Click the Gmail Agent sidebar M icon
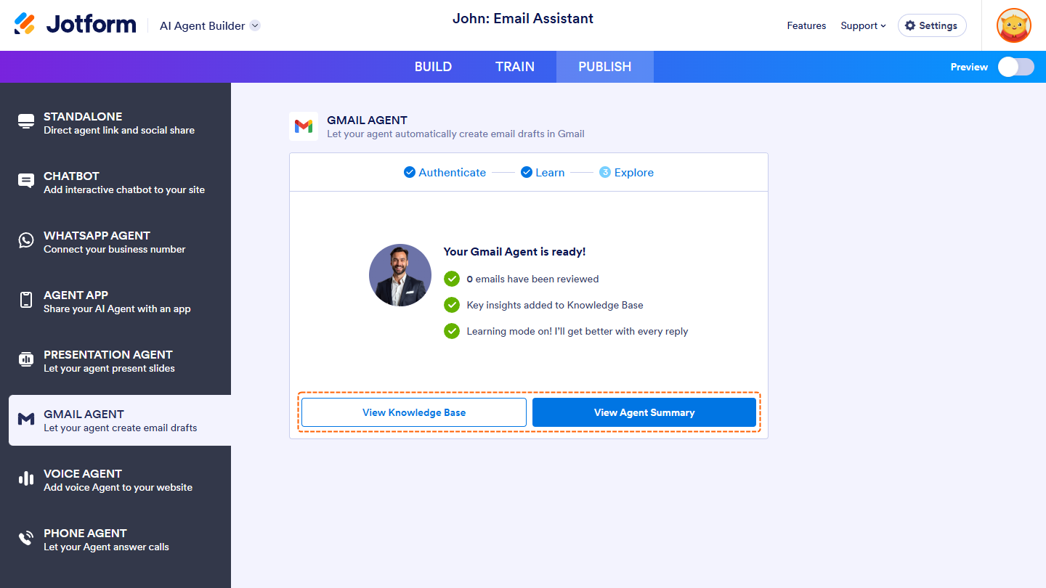This screenshot has width=1046, height=588. tap(26, 419)
